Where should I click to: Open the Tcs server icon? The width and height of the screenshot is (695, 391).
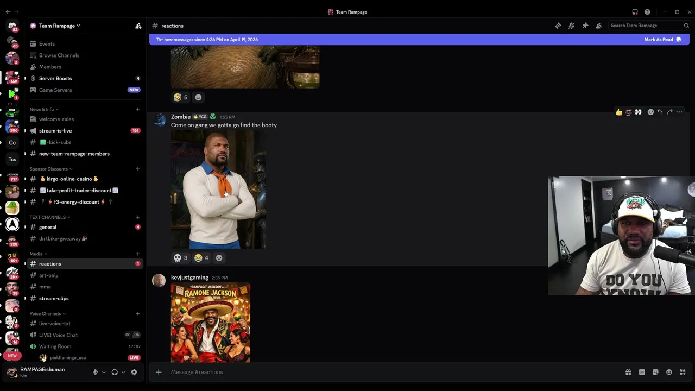click(x=12, y=159)
